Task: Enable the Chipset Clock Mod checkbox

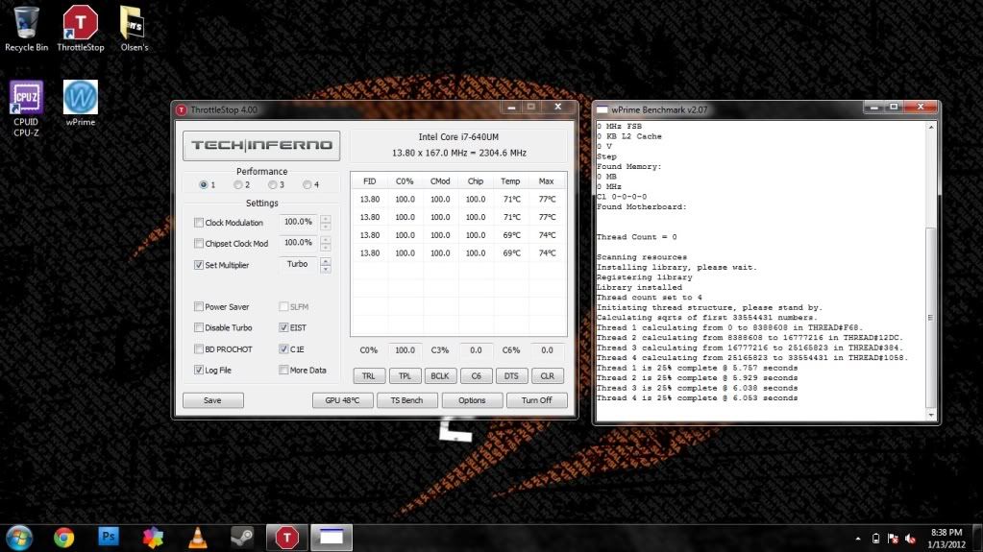Action: pyautogui.click(x=199, y=243)
